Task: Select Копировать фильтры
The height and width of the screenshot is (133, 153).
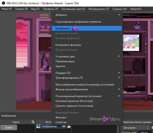Action: tap(87, 45)
